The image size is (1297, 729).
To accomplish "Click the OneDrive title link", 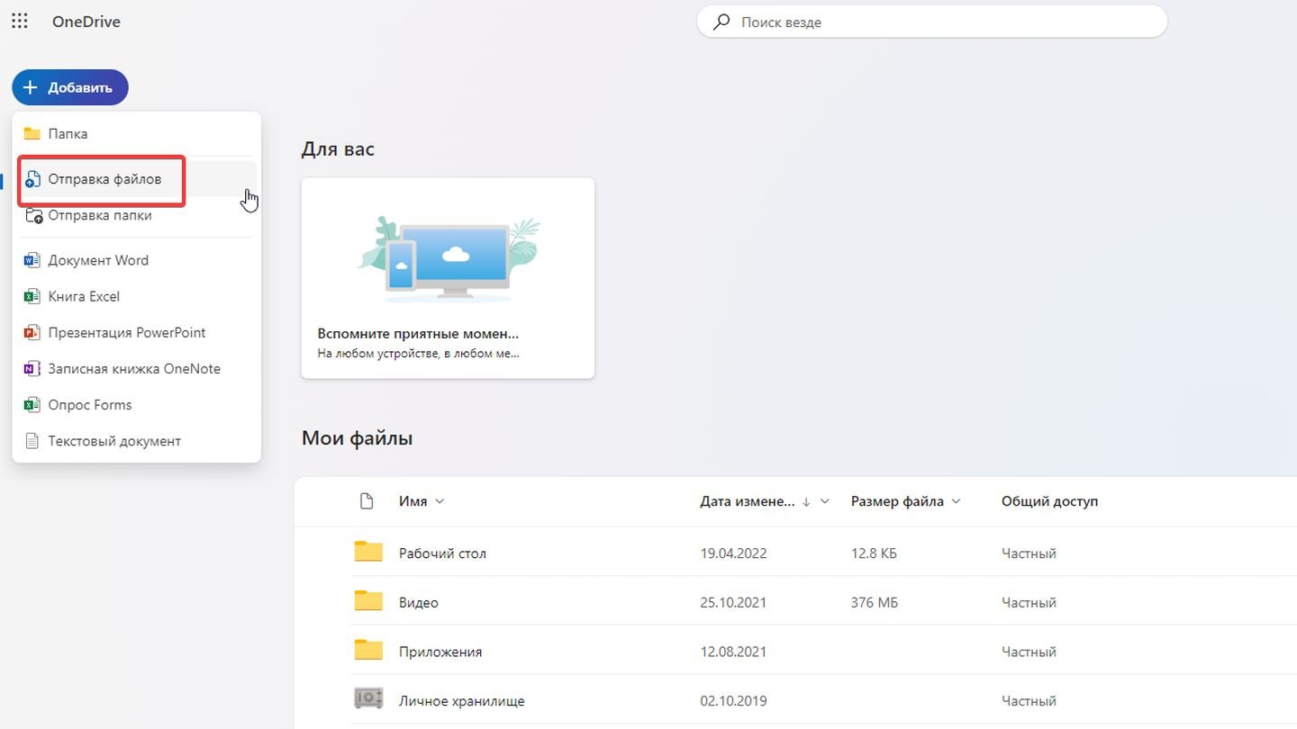I will coord(86,22).
